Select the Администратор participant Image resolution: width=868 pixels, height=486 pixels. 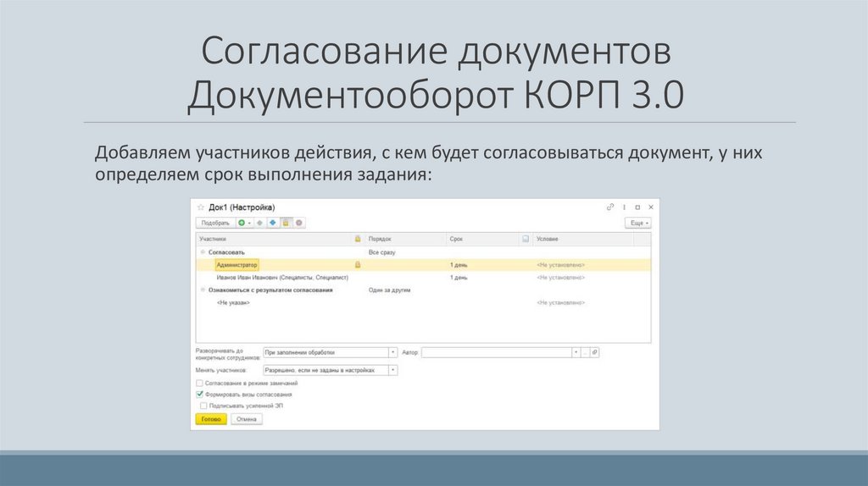pyautogui.click(x=236, y=265)
